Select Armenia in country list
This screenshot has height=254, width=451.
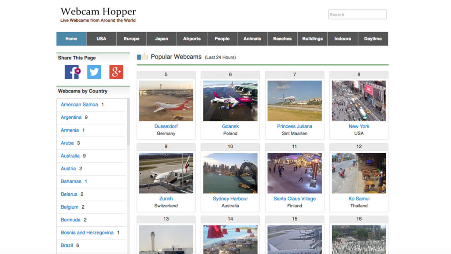70,130
